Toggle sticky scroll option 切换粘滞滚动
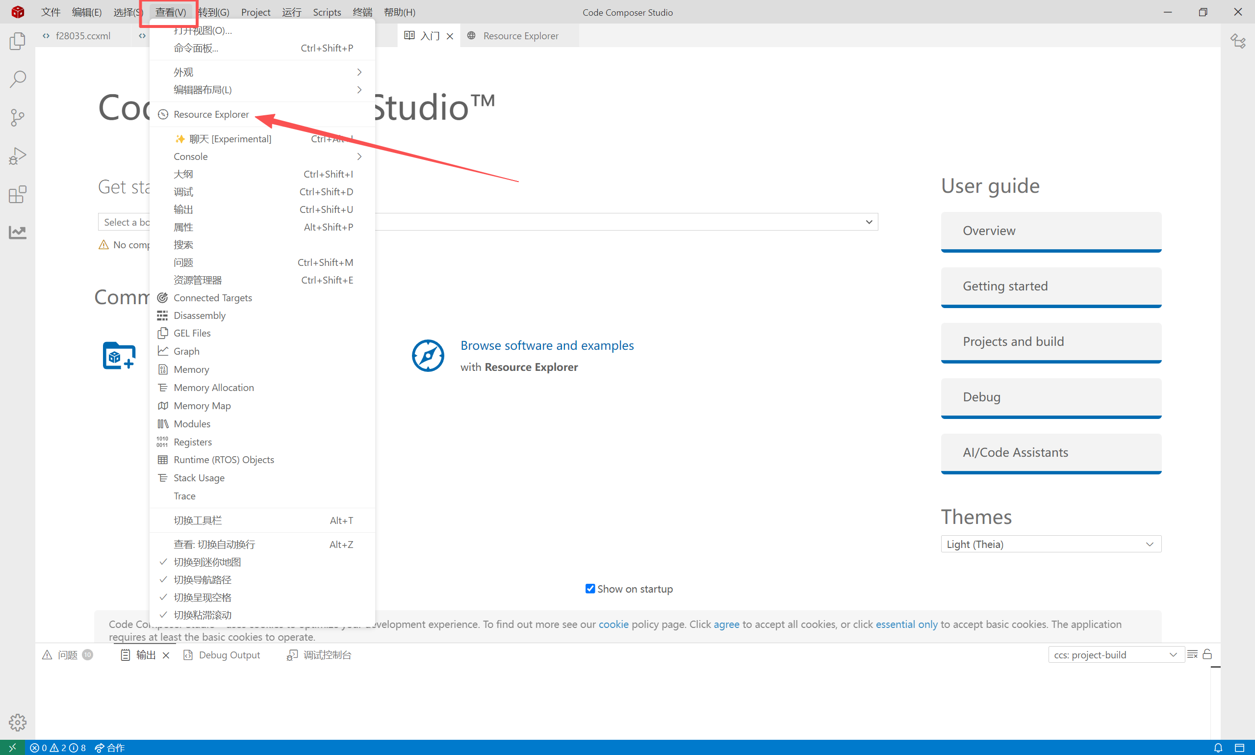The width and height of the screenshot is (1255, 755). coord(203,615)
